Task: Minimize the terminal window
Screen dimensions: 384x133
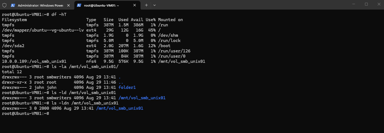Action: click(354, 4)
